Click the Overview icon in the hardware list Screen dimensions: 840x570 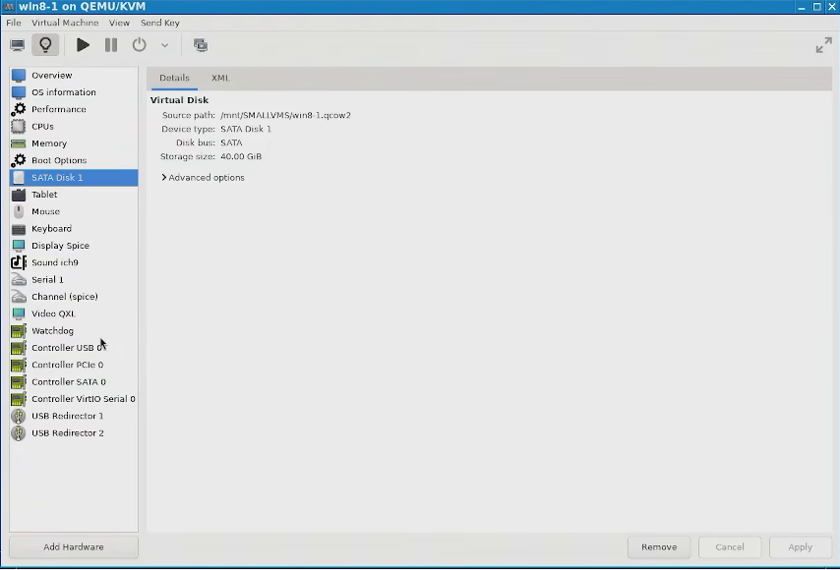pyautogui.click(x=19, y=76)
